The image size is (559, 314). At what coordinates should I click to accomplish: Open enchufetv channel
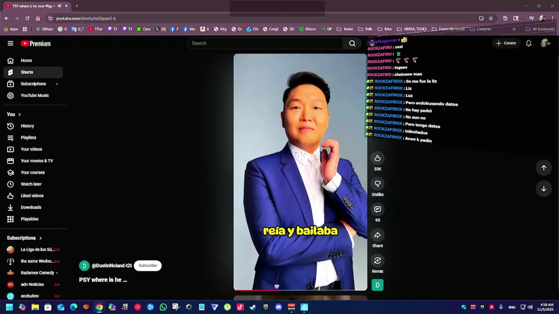point(33,296)
